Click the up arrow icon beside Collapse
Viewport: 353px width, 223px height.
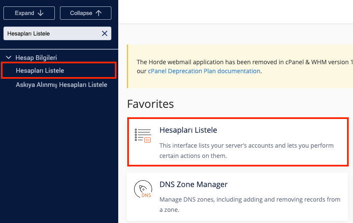click(x=99, y=13)
